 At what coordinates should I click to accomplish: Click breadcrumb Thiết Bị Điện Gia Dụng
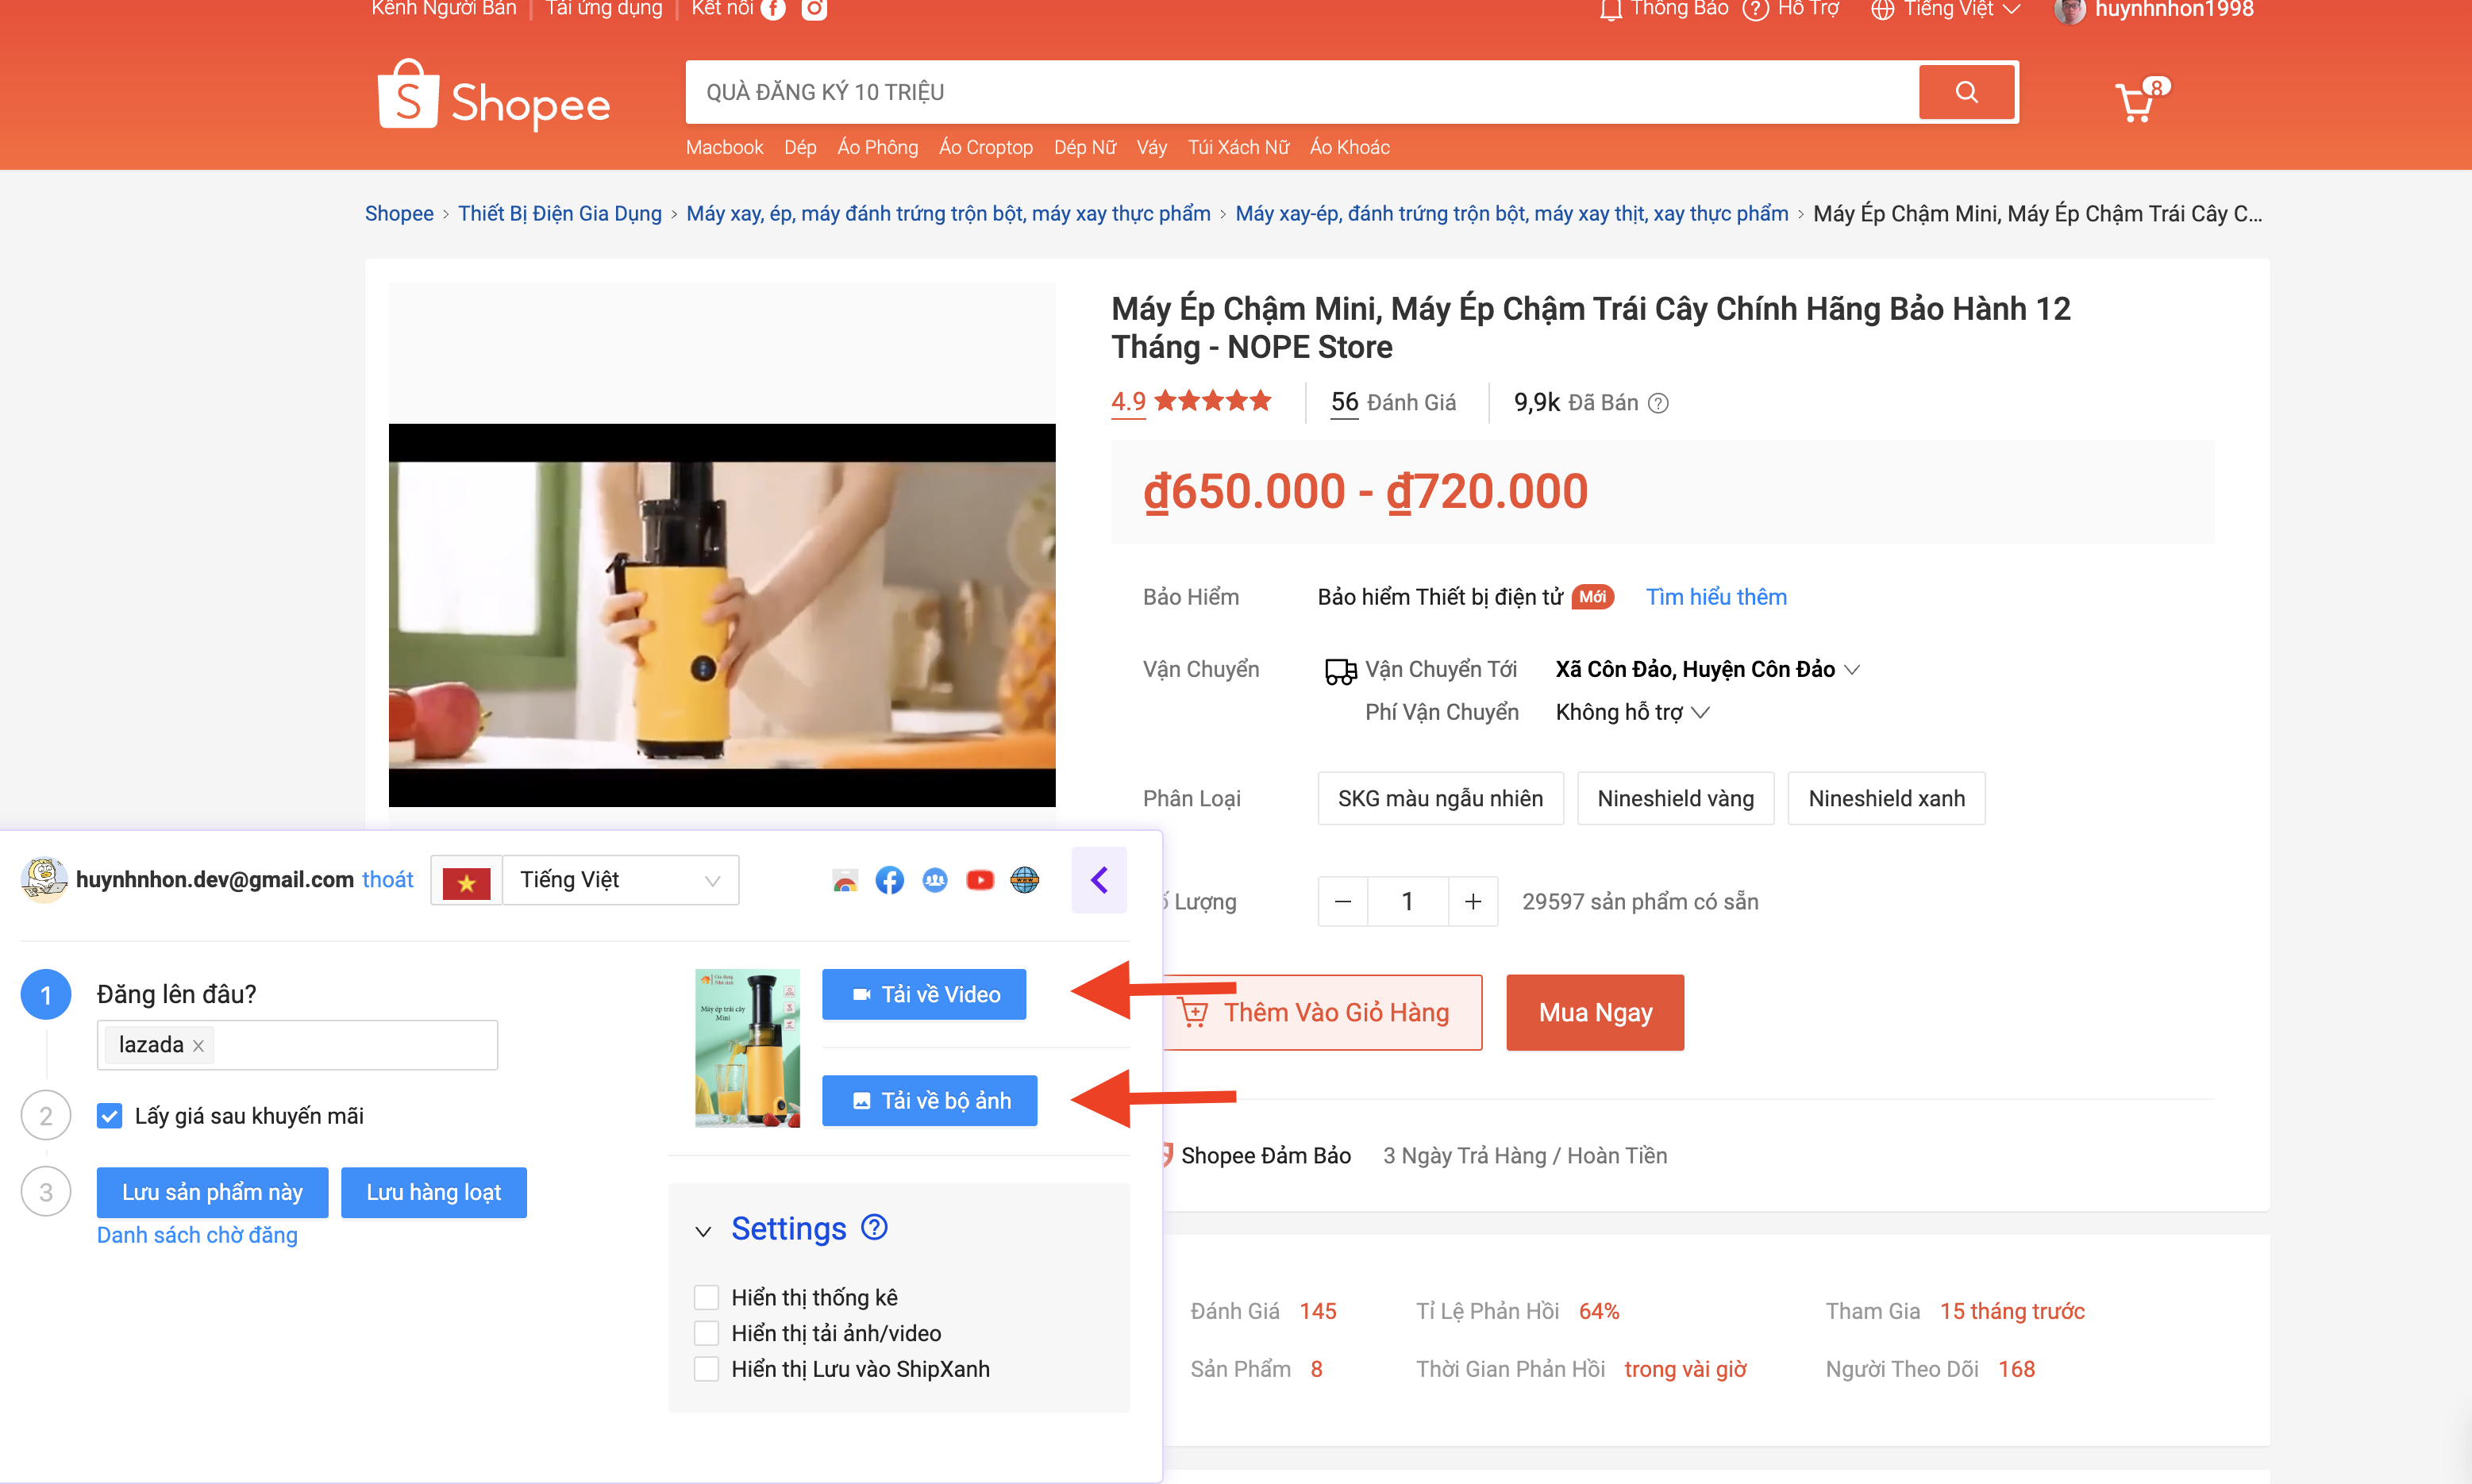click(x=560, y=214)
